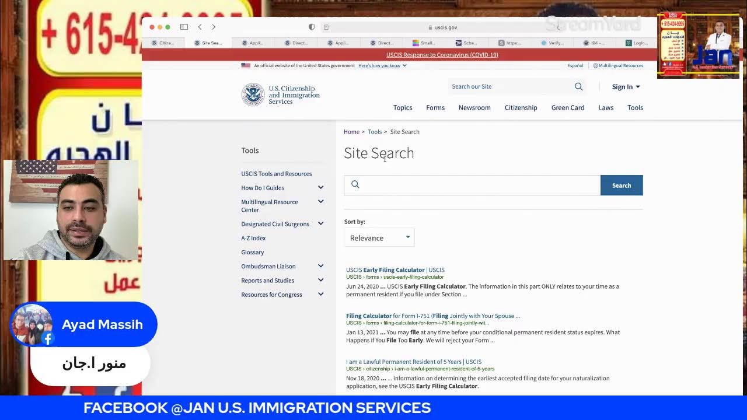This screenshot has width=747, height=420.
Task: Click the large Site Search text box
Action: [x=472, y=185]
